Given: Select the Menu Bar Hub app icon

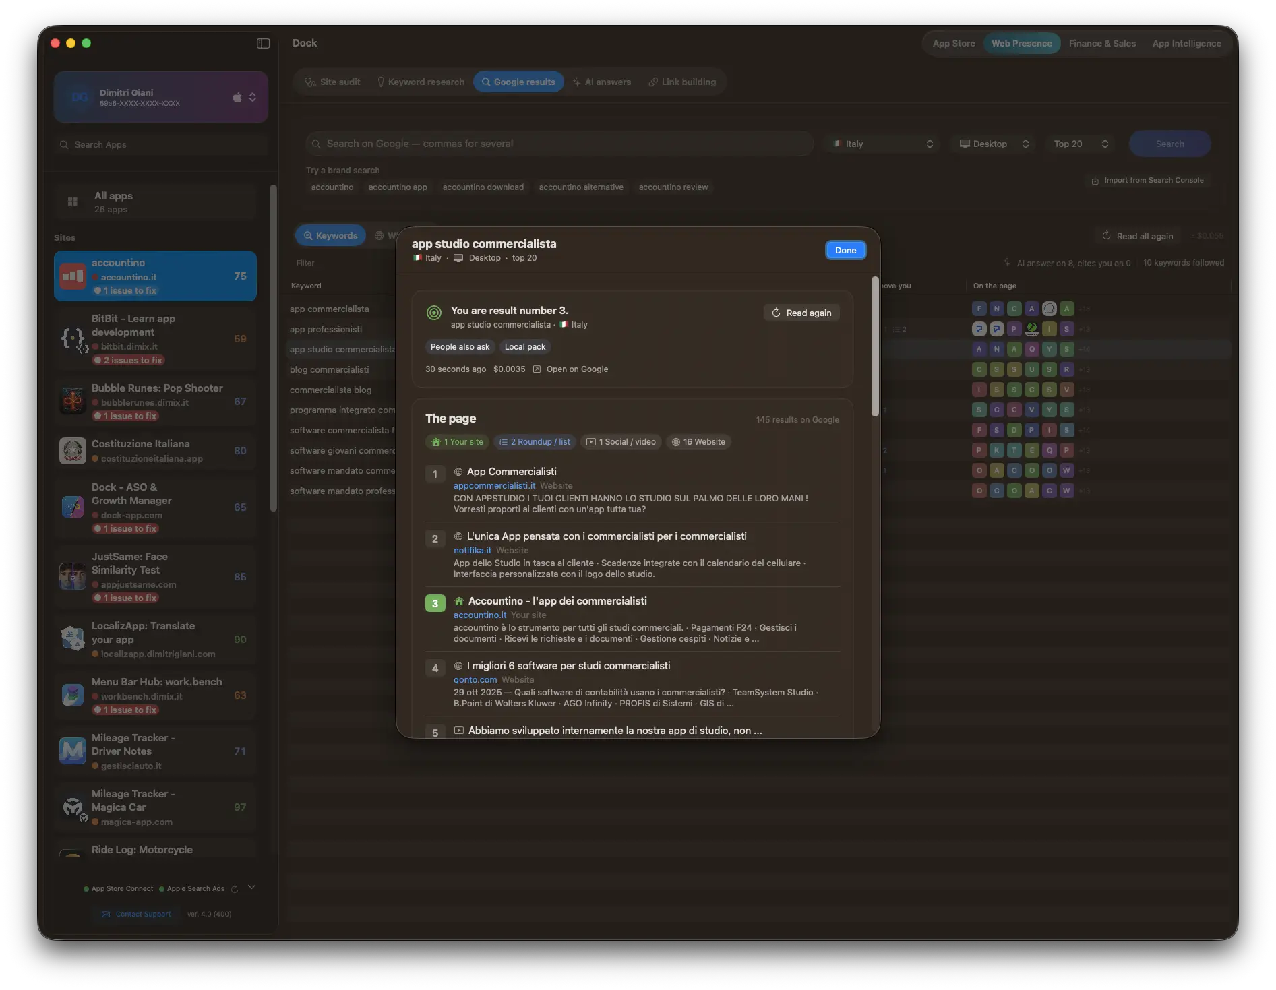Looking at the screenshot, I should (x=73, y=695).
